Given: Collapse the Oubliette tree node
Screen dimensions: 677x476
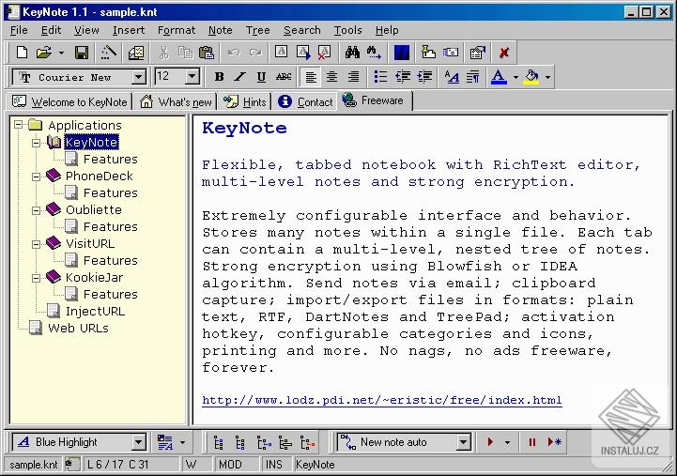Looking at the screenshot, I should [x=36, y=210].
